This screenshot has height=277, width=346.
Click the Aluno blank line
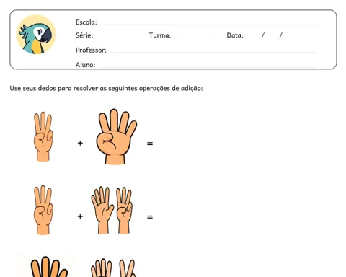click(208, 66)
